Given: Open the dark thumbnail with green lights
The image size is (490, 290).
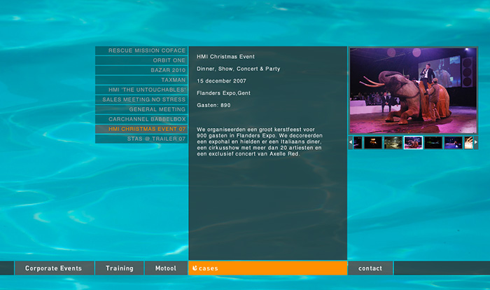Looking at the screenshot, I should click(433, 143).
